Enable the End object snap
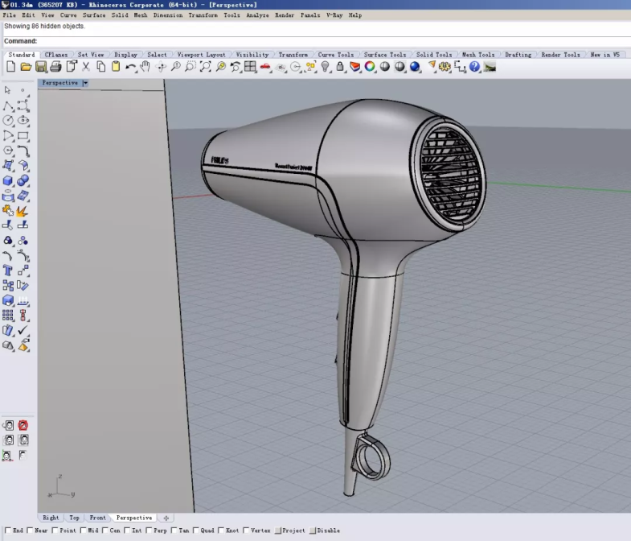 (8, 531)
